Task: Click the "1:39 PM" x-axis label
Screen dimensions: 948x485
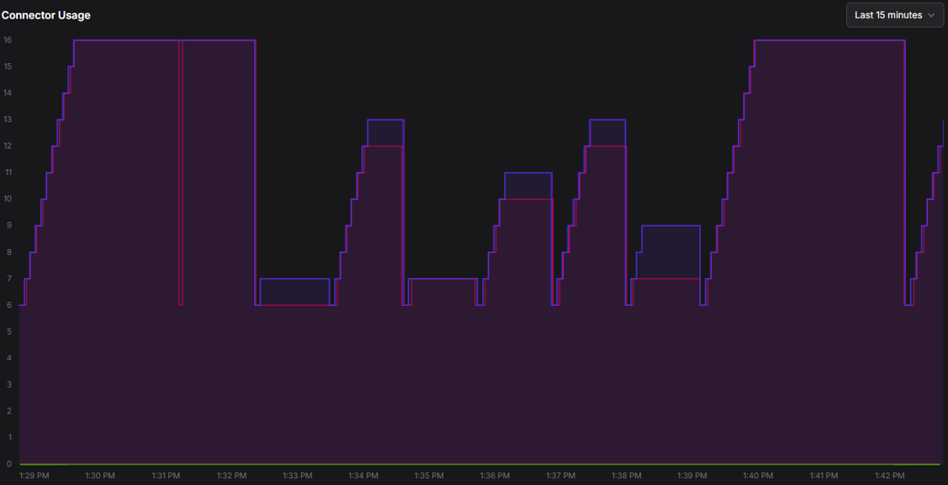Action: 692,476
